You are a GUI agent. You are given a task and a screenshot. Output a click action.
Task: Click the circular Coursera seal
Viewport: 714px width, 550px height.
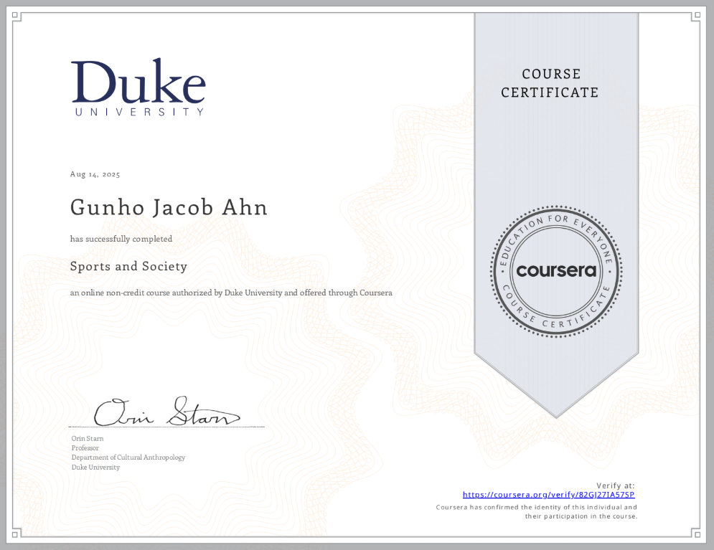[x=556, y=271]
